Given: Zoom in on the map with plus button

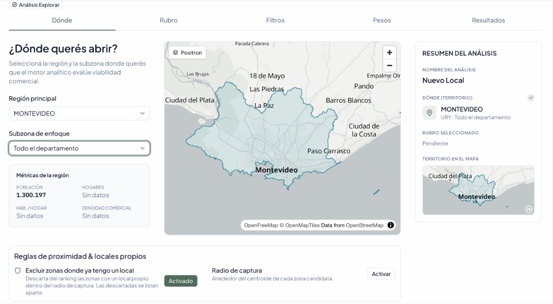Looking at the screenshot, I should [x=389, y=52].
